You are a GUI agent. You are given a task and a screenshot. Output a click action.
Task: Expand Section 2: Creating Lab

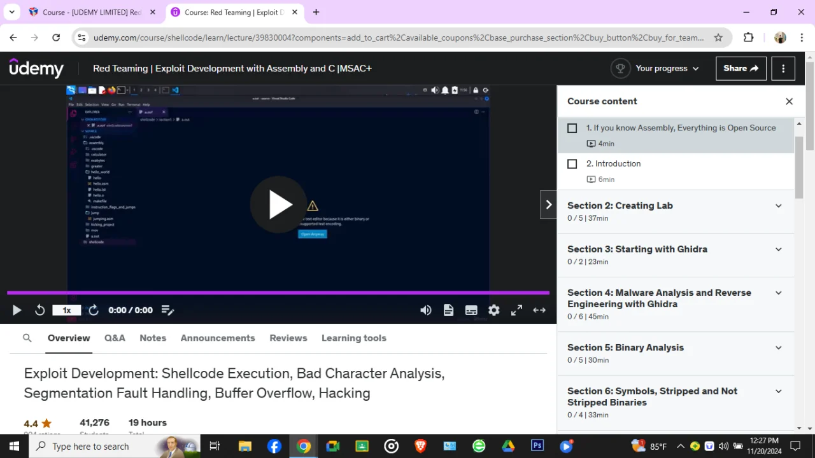(676, 212)
